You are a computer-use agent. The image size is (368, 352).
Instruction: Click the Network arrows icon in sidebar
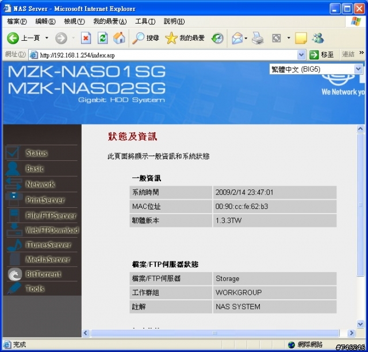[14, 184]
